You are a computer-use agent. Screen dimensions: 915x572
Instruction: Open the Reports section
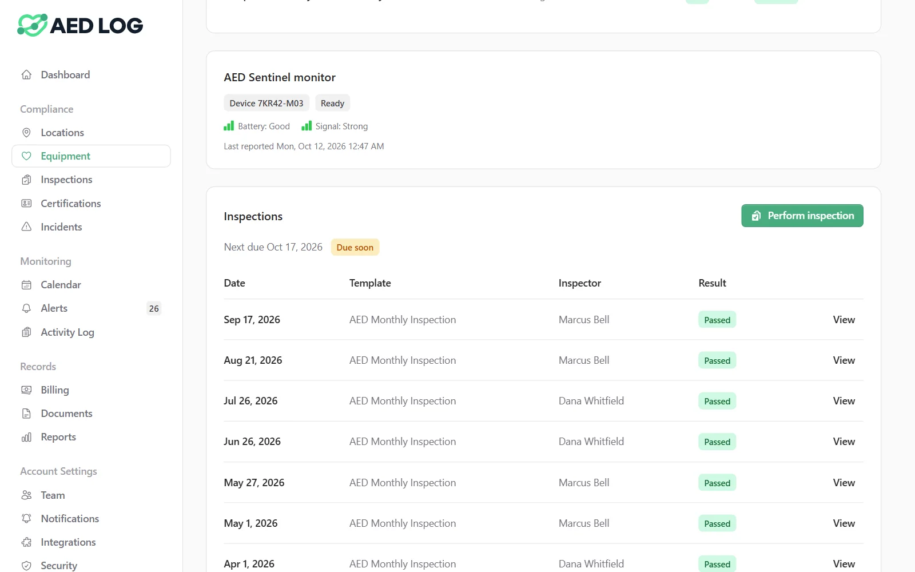(x=91, y=437)
